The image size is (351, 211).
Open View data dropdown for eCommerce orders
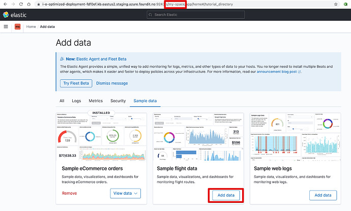tap(125, 193)
